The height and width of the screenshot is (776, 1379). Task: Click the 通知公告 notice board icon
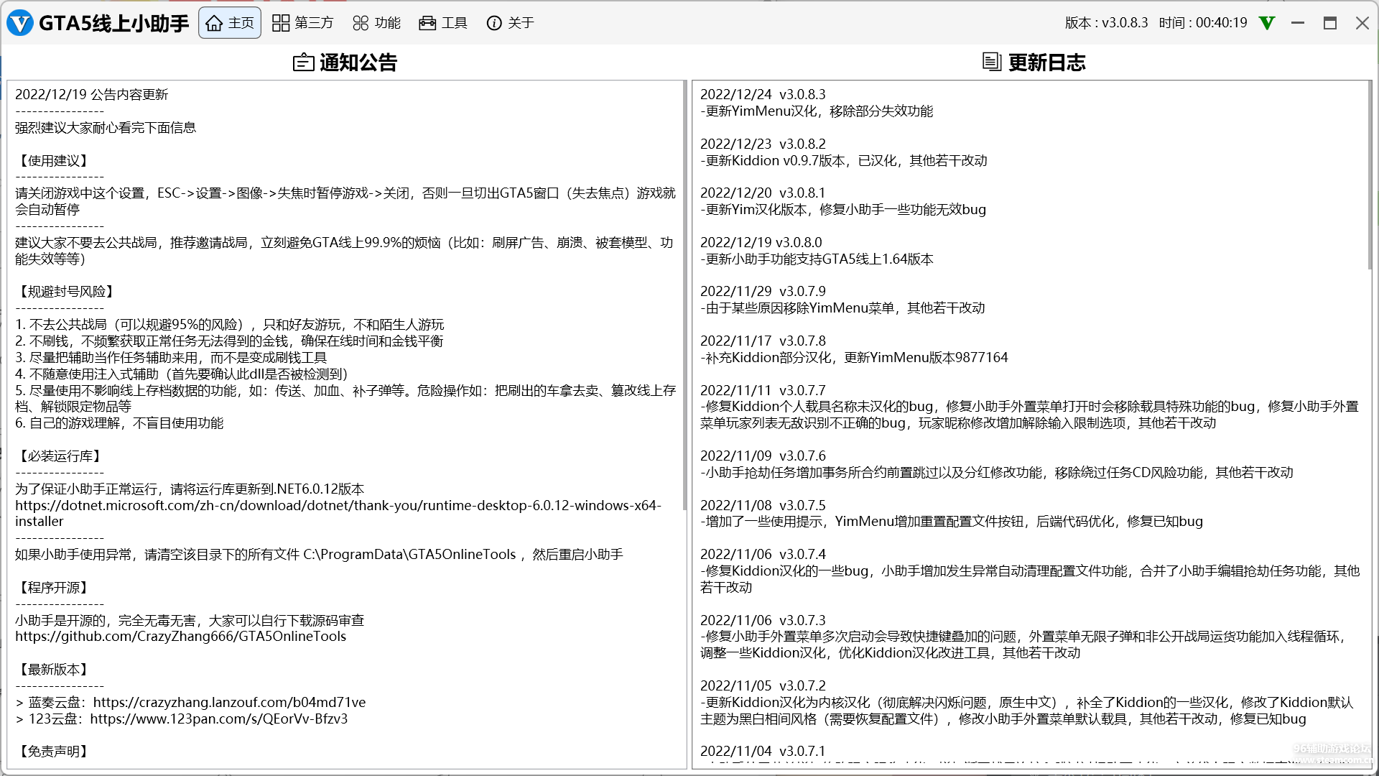tap(303, 63)
